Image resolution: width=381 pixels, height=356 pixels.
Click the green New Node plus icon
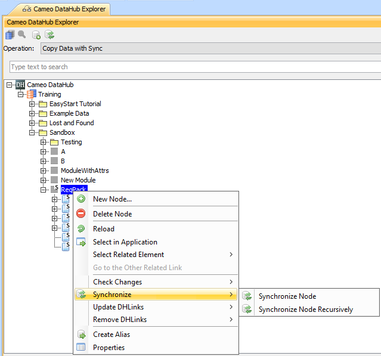coord(81,199)
